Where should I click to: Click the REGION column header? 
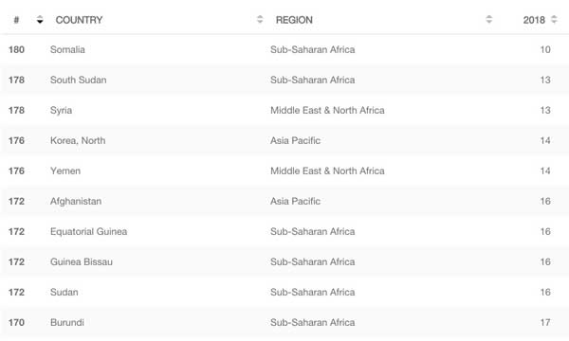[x=294, y=20]
